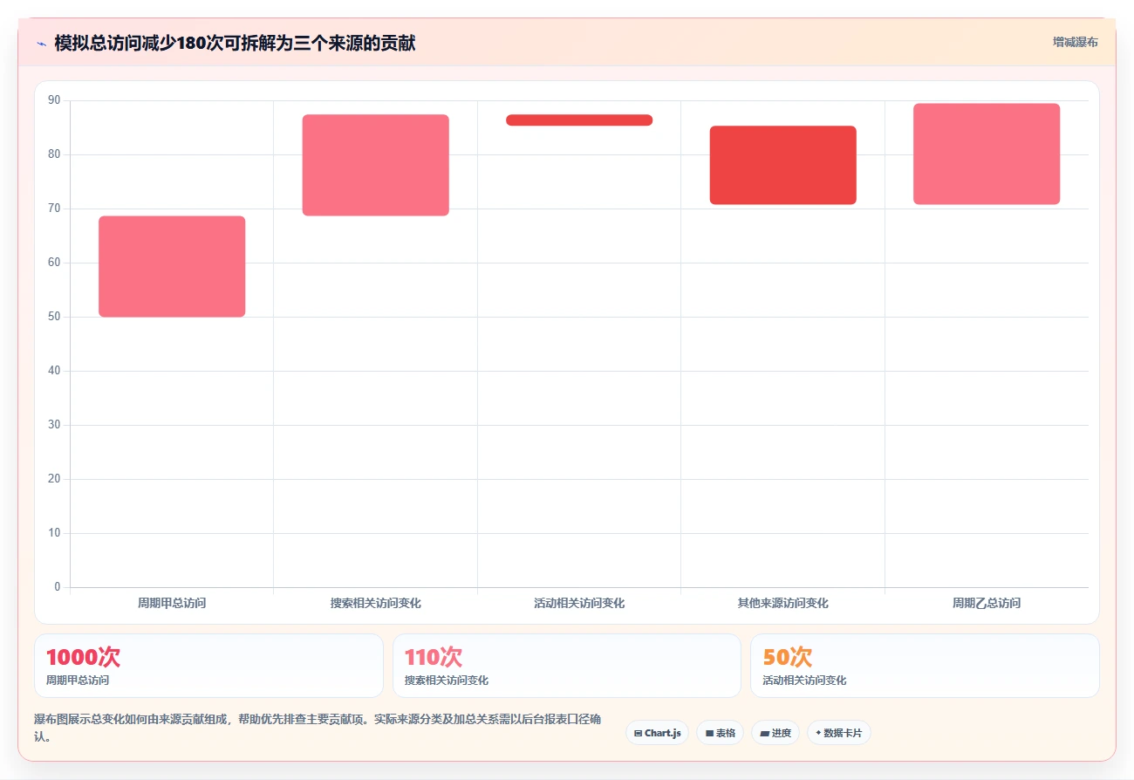The width and height of the screenshot is (1134, 780).
Task: Click the 50次 活动相关访问变化 card
Action: [x=925, y=666]
